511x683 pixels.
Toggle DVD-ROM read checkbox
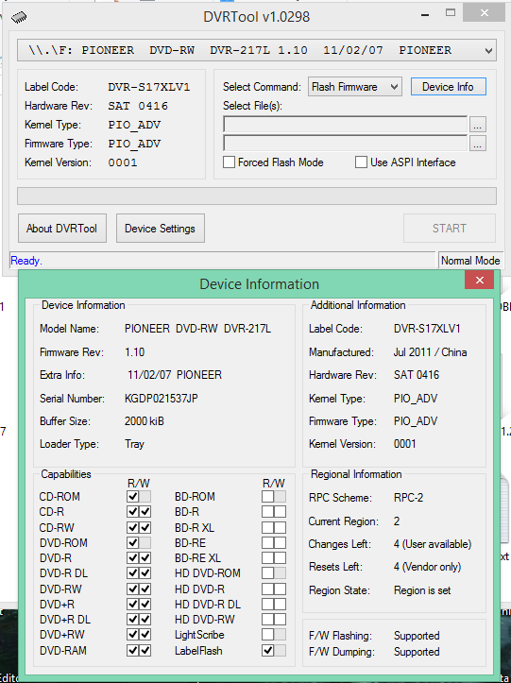[x=133, y=543]
